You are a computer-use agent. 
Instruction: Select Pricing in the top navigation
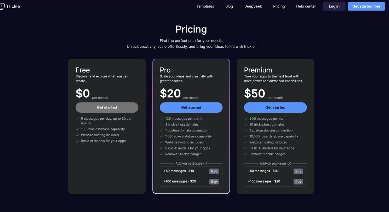pyautogui.click(x=279, y=6)
